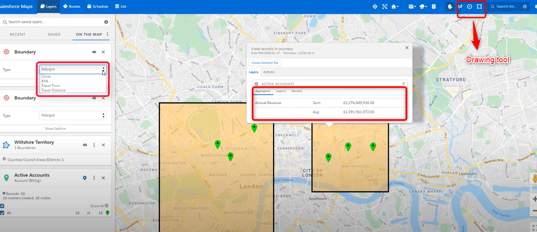This screenshot has width=537, height=232.
Task: Switch to the Actions tab
Action: (268, 72)
